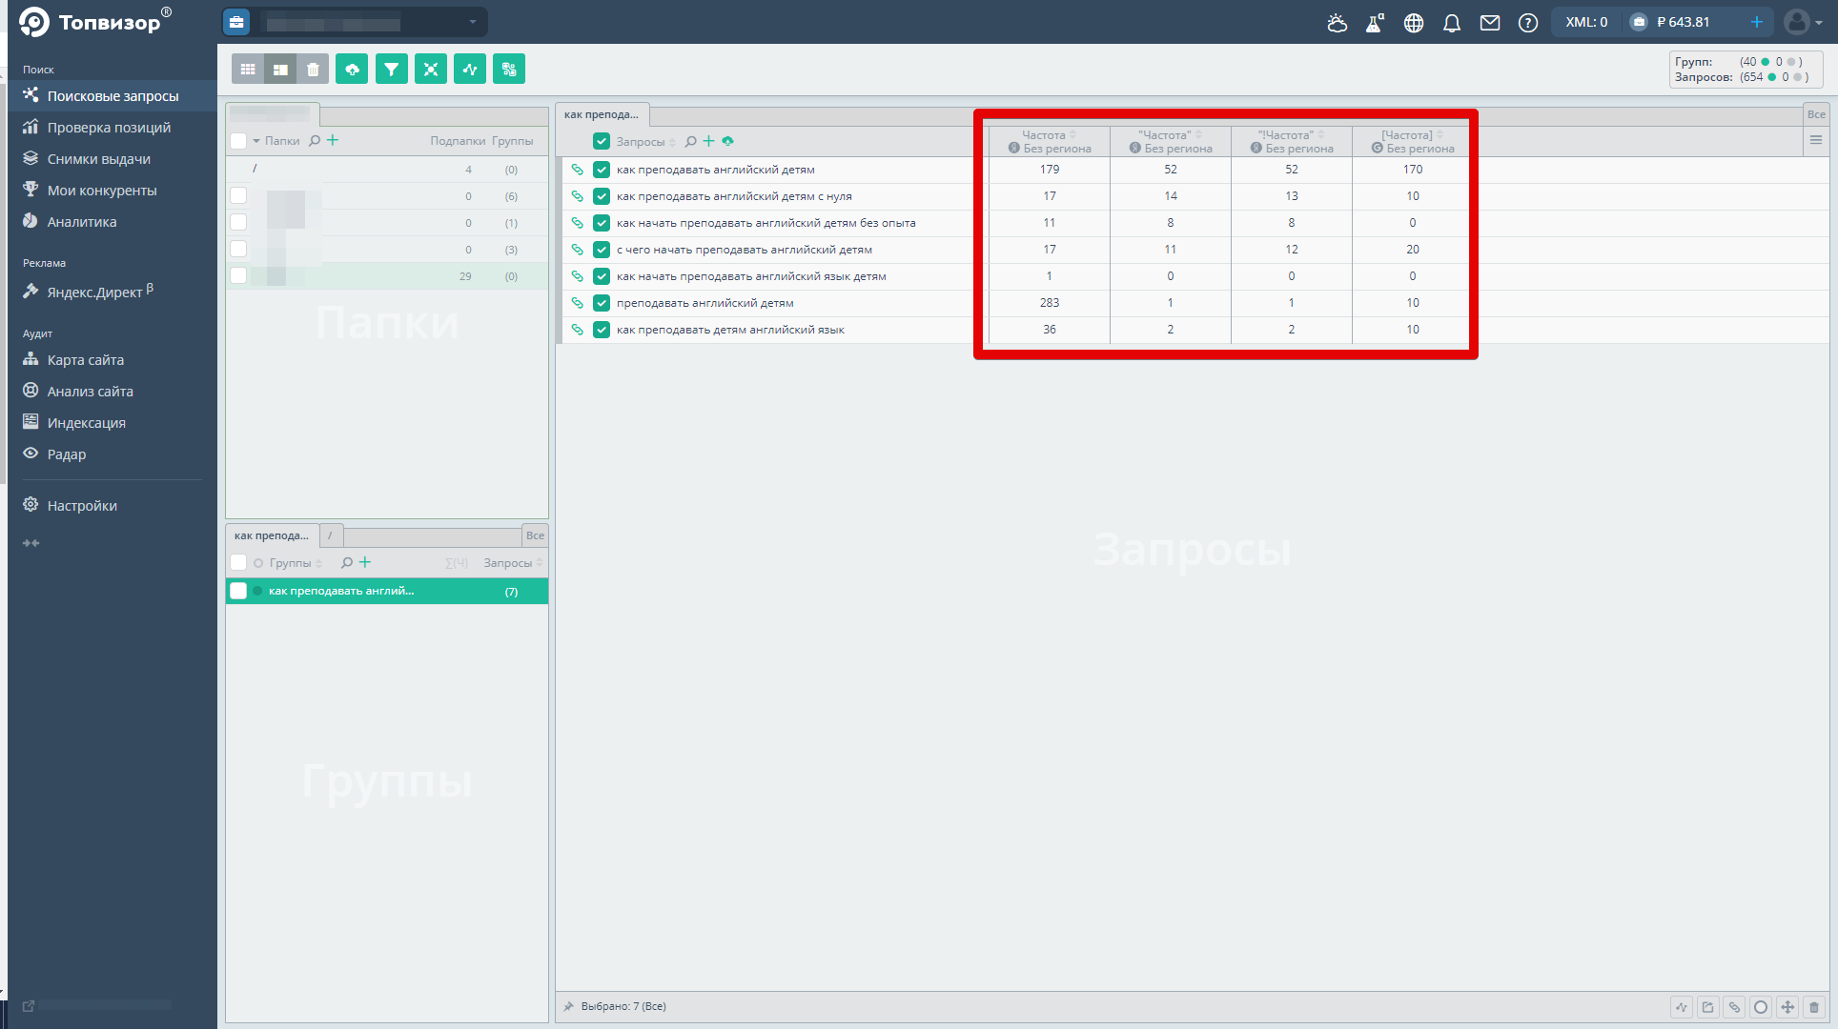Click the cloud upload import toolbar button
This screenshot has width=1838, height=1029.
tap(352, 70)
